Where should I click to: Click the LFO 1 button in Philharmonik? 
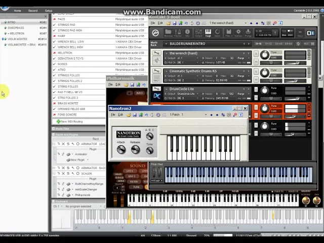tap(130, 171)
